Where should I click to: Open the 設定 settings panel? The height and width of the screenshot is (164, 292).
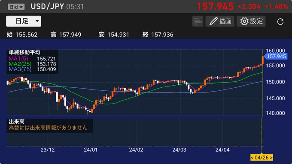click(251, 21)
